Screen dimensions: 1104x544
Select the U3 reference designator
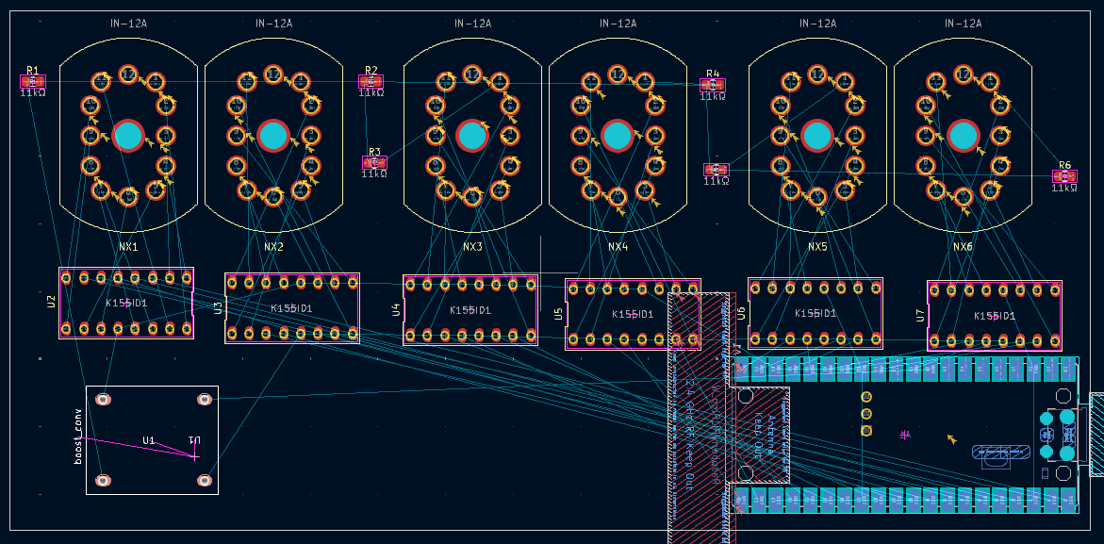[x=218, y=307]
